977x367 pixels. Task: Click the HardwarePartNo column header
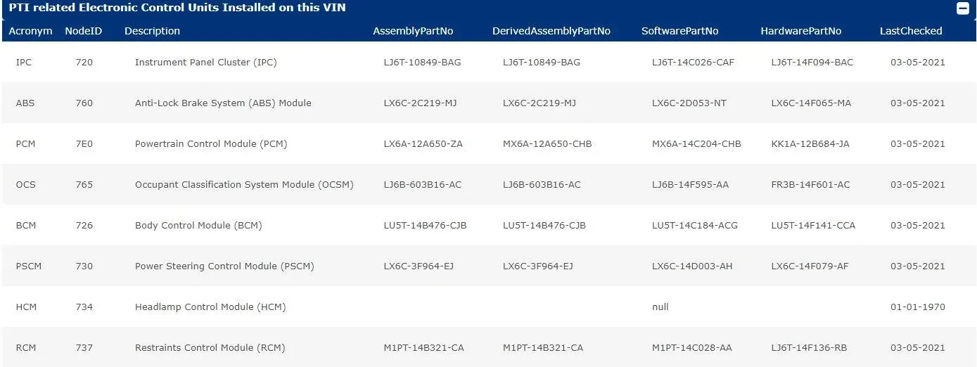[800, 31]
